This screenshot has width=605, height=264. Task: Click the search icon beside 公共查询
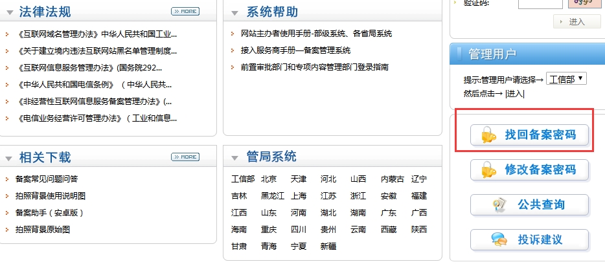click(499, 205)
